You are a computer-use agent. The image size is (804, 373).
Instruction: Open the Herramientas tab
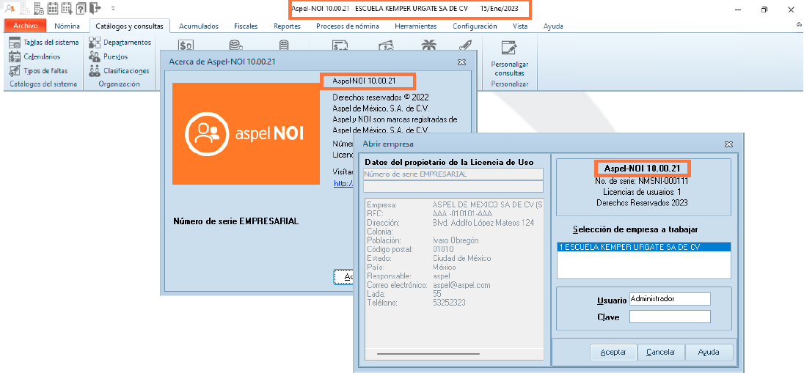click(x=416, y=26)
